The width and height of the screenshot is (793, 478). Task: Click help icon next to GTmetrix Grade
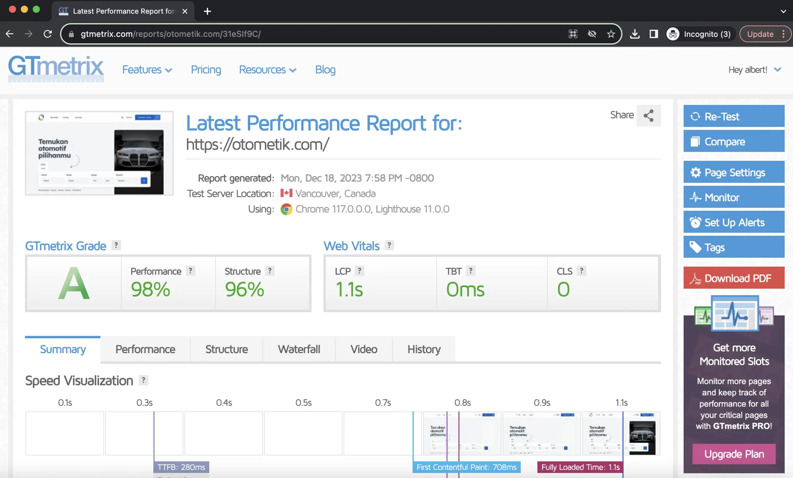point(116,245)
